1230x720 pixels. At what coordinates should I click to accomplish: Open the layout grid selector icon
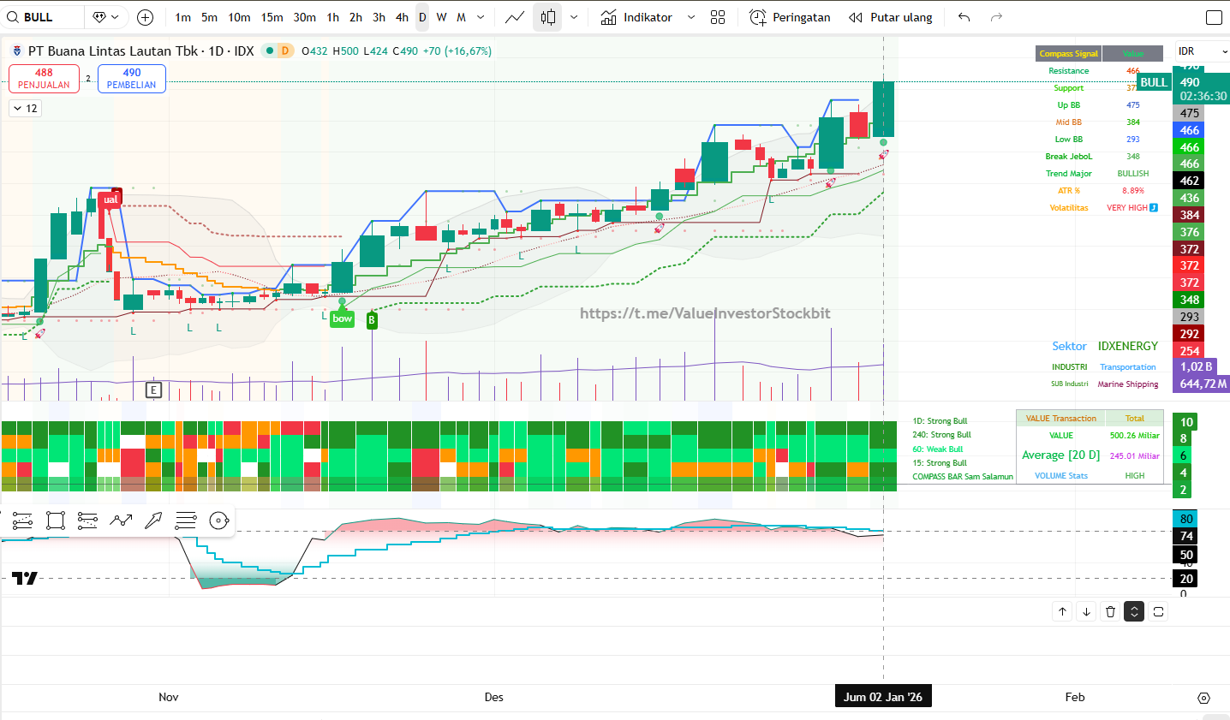coord(718,17)
